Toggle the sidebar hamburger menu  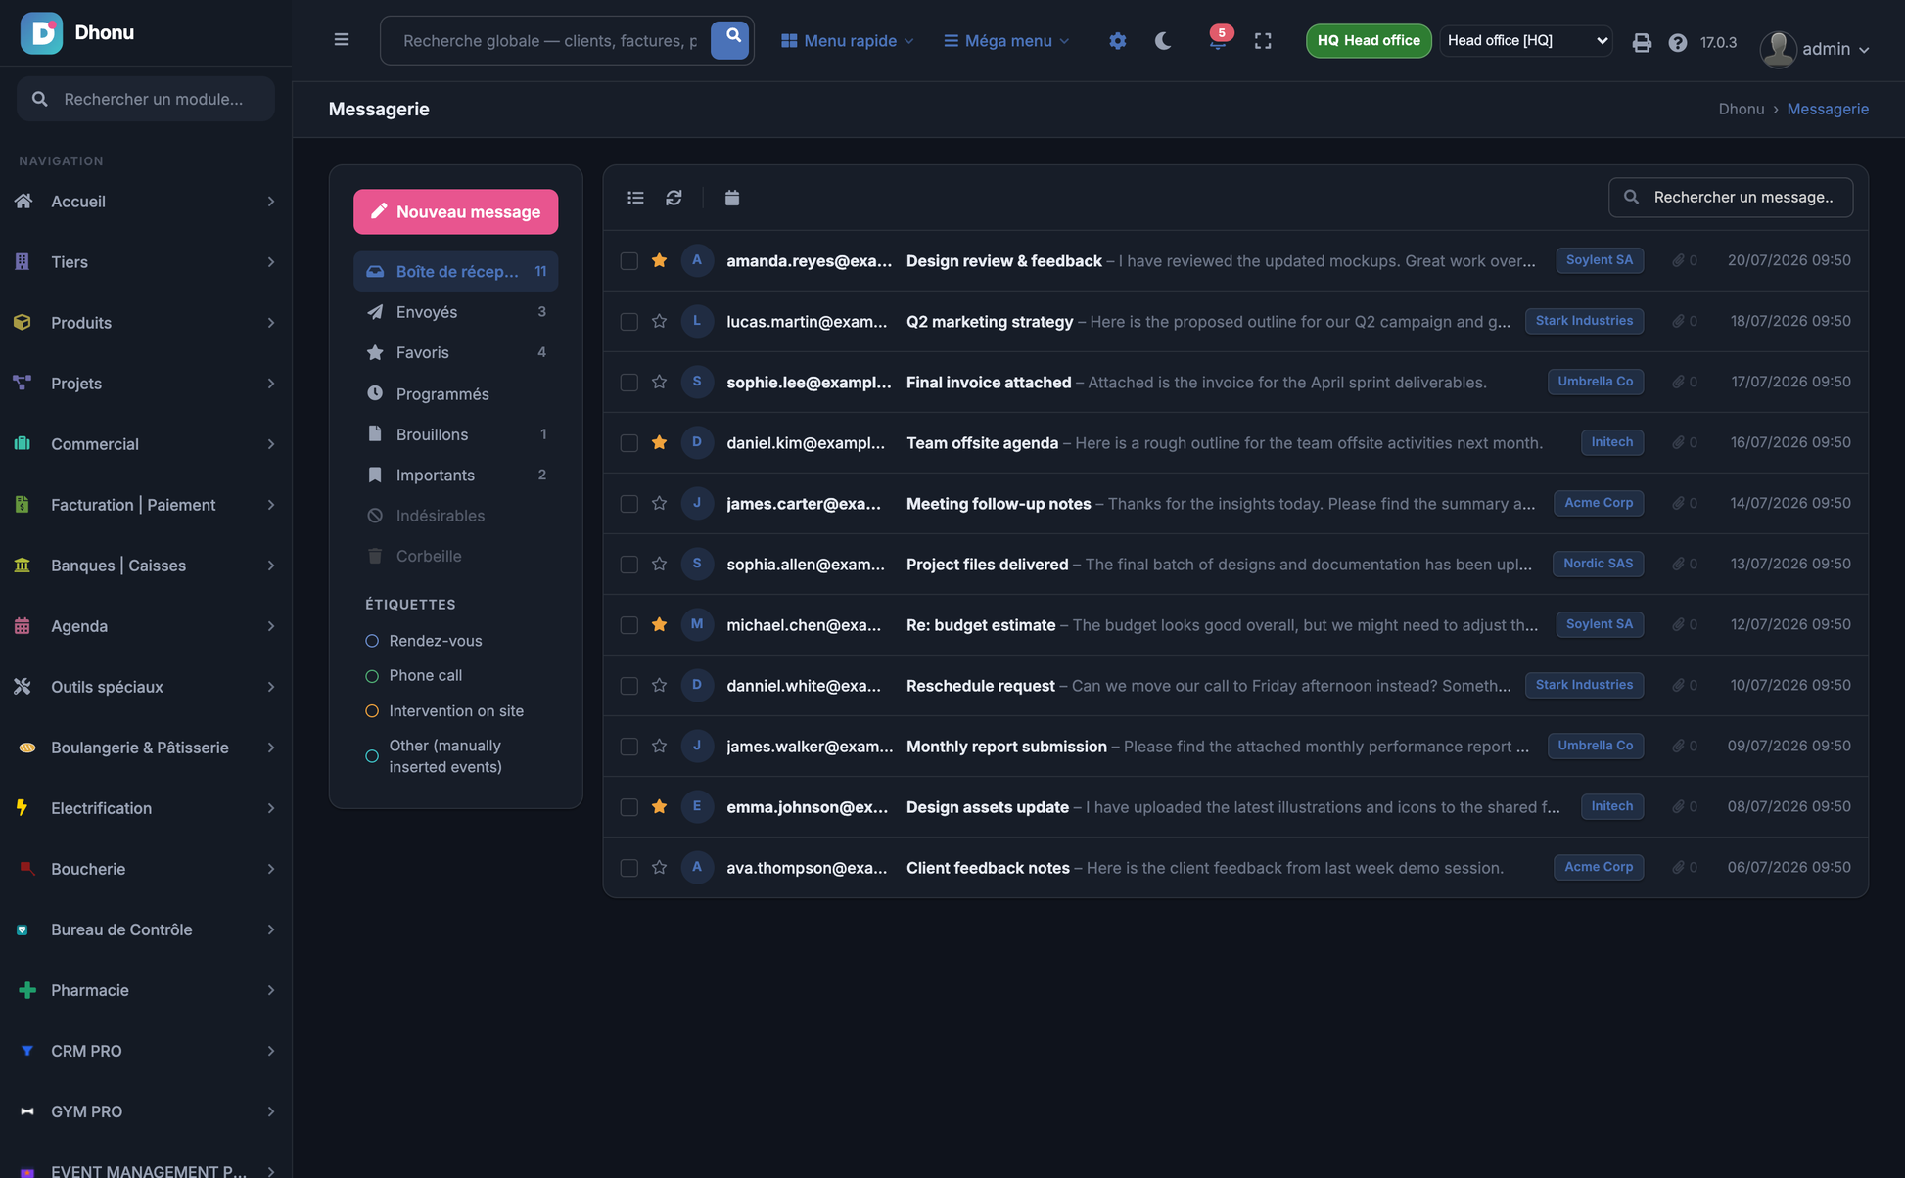pos(341,40)
